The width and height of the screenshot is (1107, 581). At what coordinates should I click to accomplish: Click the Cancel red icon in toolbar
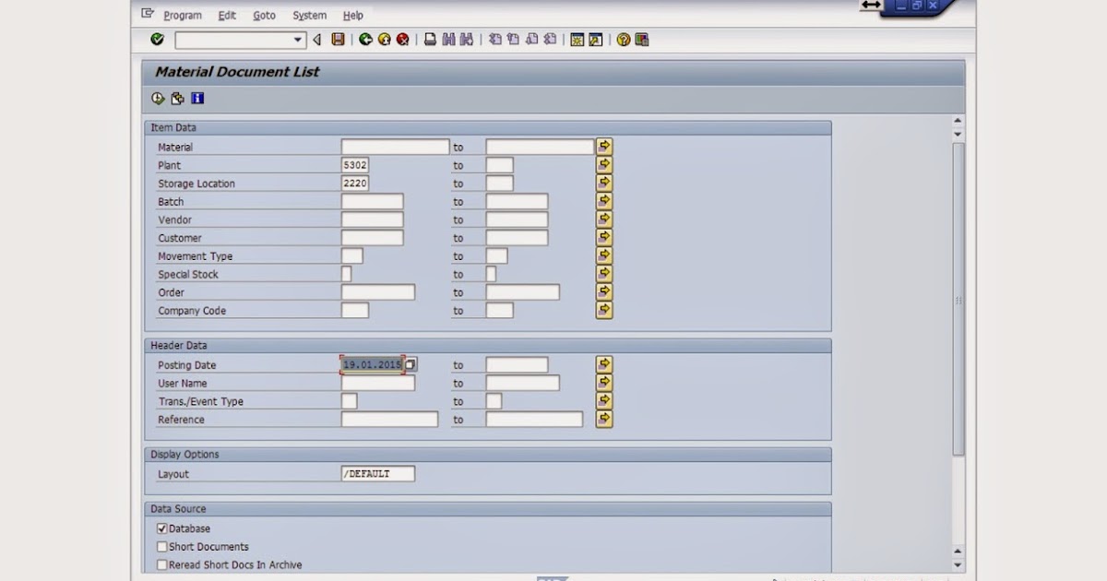pos(402,40)
